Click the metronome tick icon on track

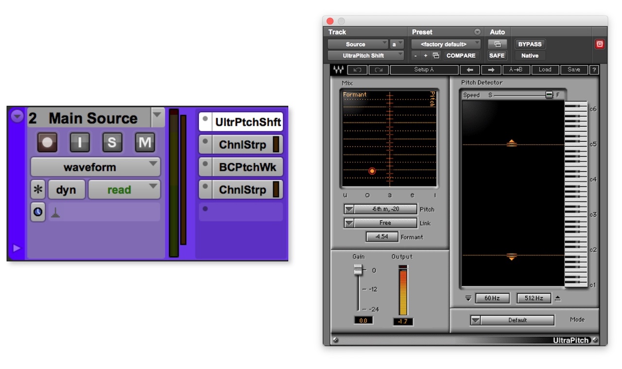point(55,213)
